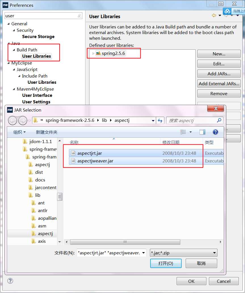Image resolution: width=245 pixels, height=293 pixels.
Task: Select docs folder in navigation tree
Action: click(x=40, y=180)
